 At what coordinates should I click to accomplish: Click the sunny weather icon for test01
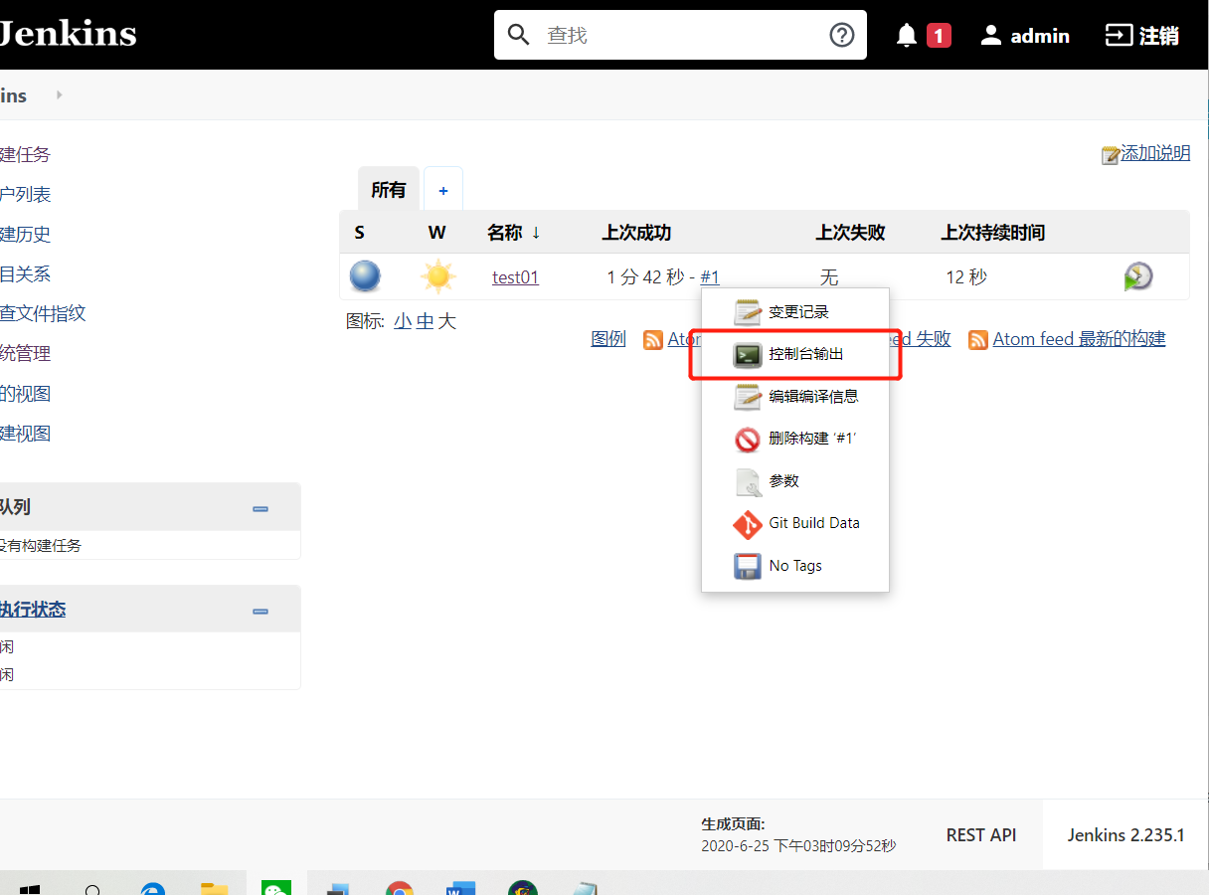coord(437,275)
